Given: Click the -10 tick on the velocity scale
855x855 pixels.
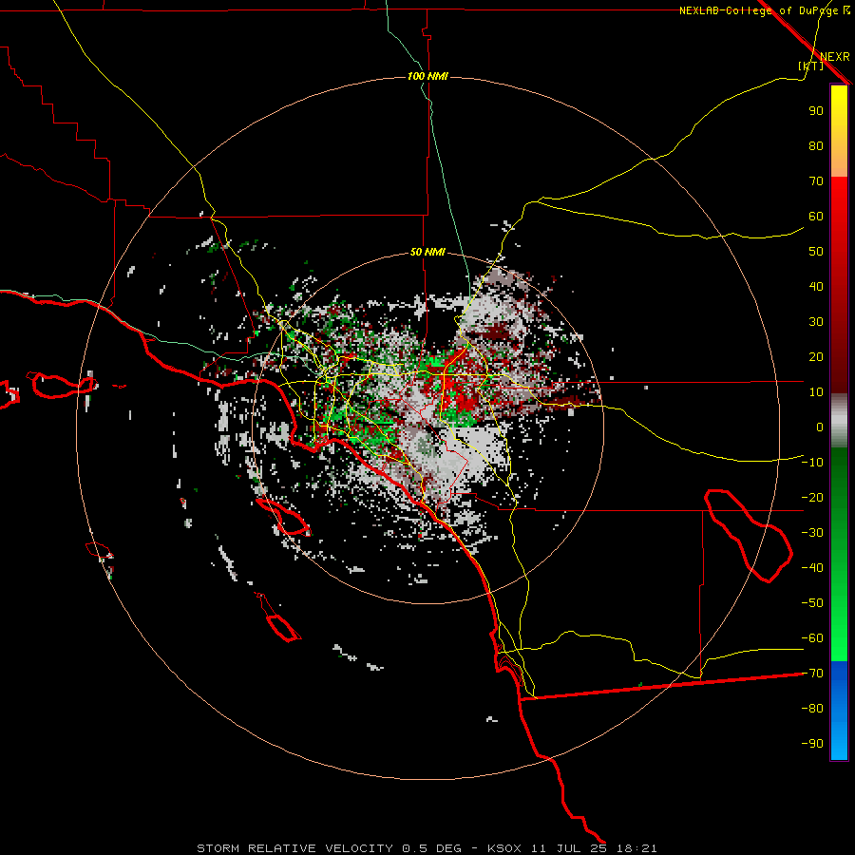Looking at the screenshot, I should [812, 463].
